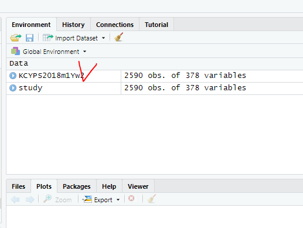Save workspace with the floppy disk icon

coord(29,38)
